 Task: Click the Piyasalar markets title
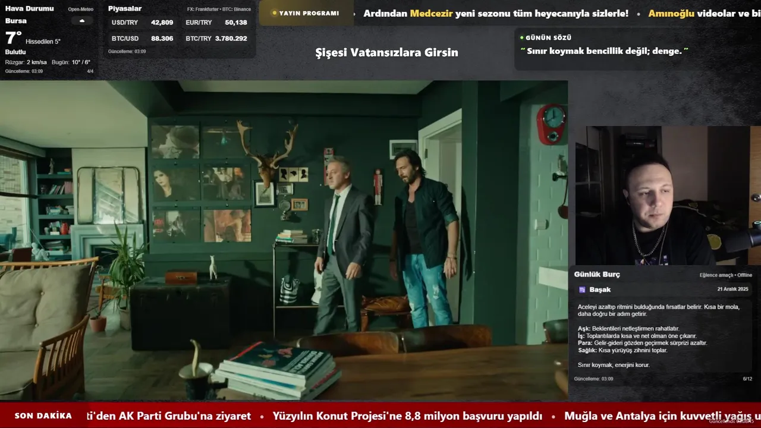pyautogui.click(x=125, y=8)
